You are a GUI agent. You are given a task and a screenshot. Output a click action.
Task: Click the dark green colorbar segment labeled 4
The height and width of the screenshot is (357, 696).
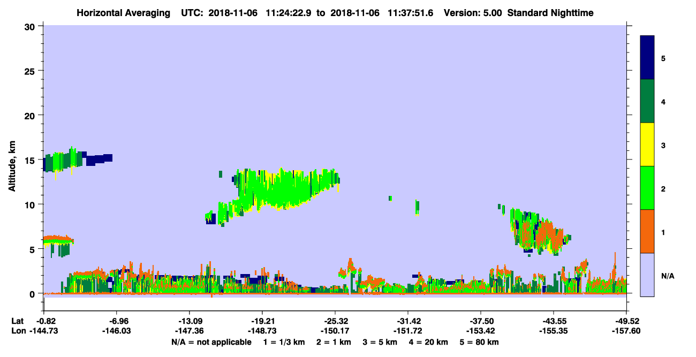pos(647,101)
